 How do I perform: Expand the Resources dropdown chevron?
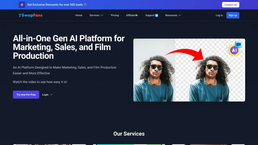(x=180, y=15)
